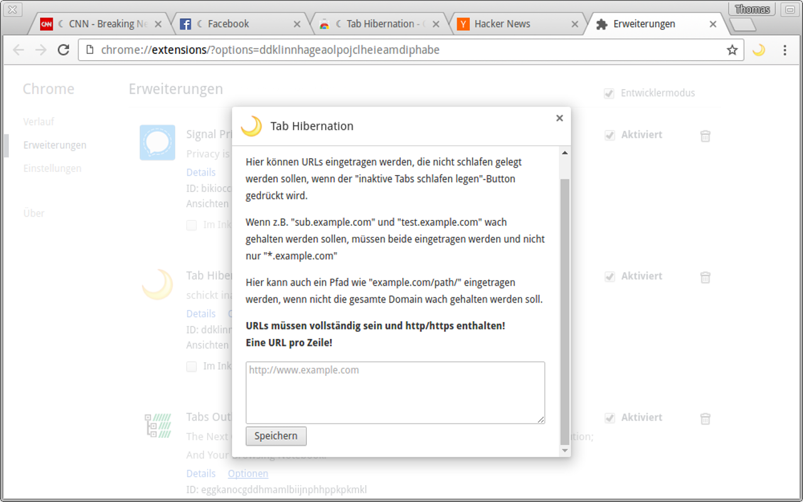The width and height of the screenshot is (803, 502).
Task: Click the Facebook tab favicon
Action: 185,24
